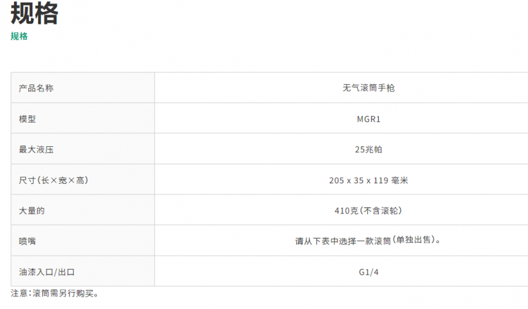The height and width of the screenshot is (309, 528).
Task: Select the 205 x 35 x 119 毫米 value
Action: point(368,181)
